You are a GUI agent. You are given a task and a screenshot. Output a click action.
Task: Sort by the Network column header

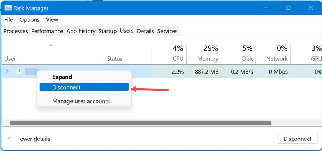point(273,54)
